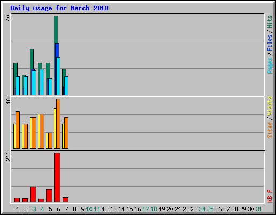Click day label 21 on the x-axis

point(178,209)
